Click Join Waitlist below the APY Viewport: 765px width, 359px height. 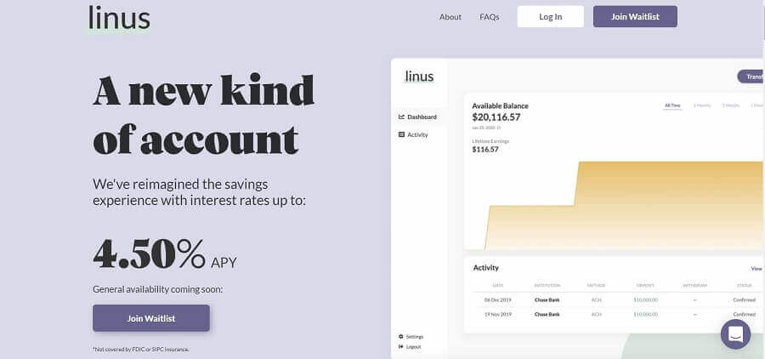[151, 318]
